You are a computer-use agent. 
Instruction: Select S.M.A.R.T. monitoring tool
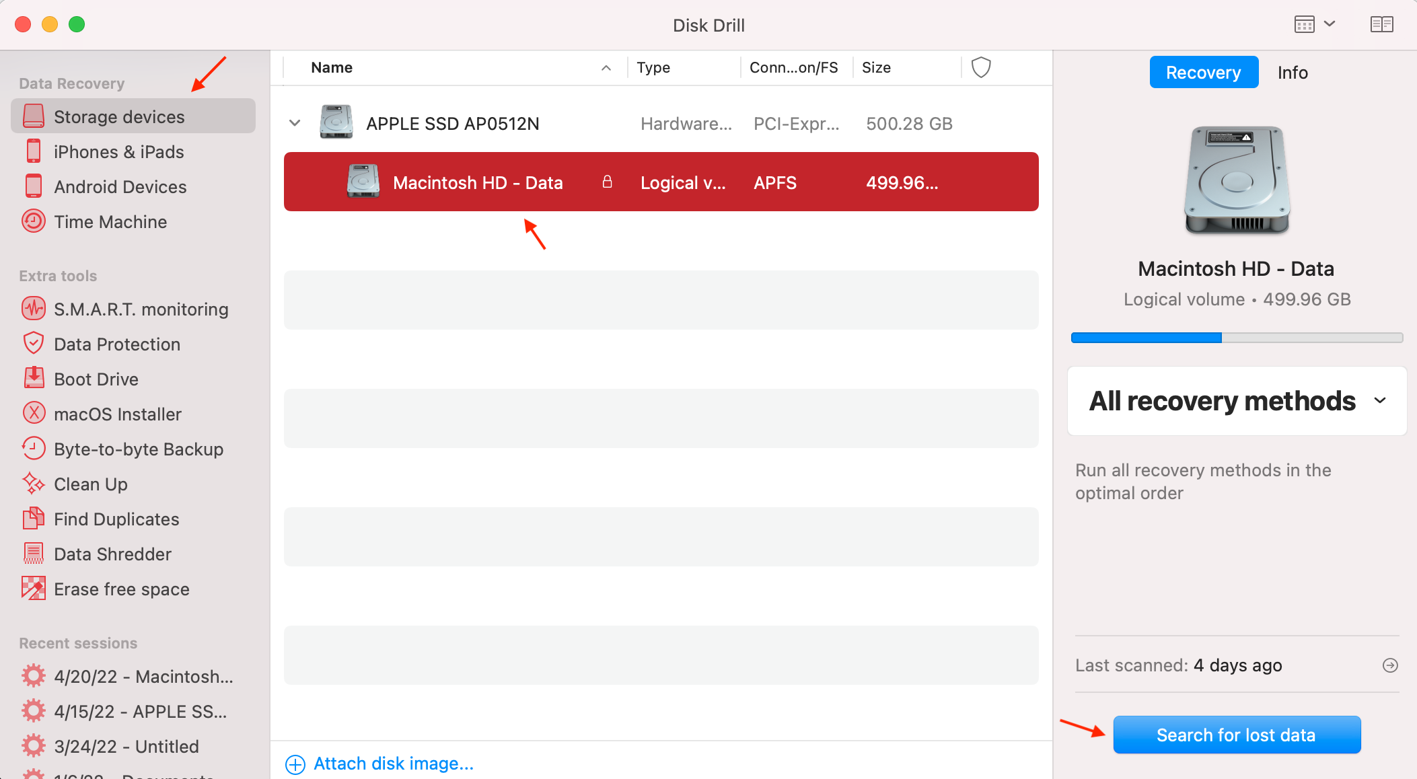coord(141,309)
